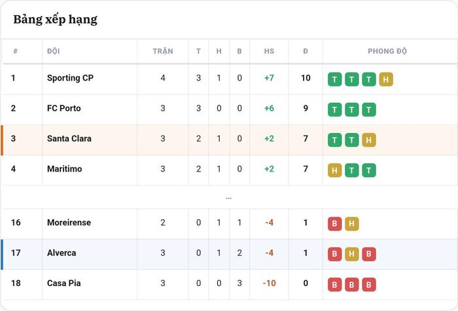
Task: Click the ĐỘI column header
Action: 54,51
